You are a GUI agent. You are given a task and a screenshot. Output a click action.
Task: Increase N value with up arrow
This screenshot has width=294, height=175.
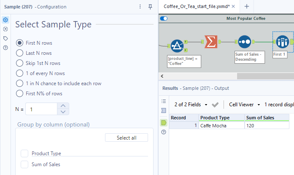click(x=63, y=106)
